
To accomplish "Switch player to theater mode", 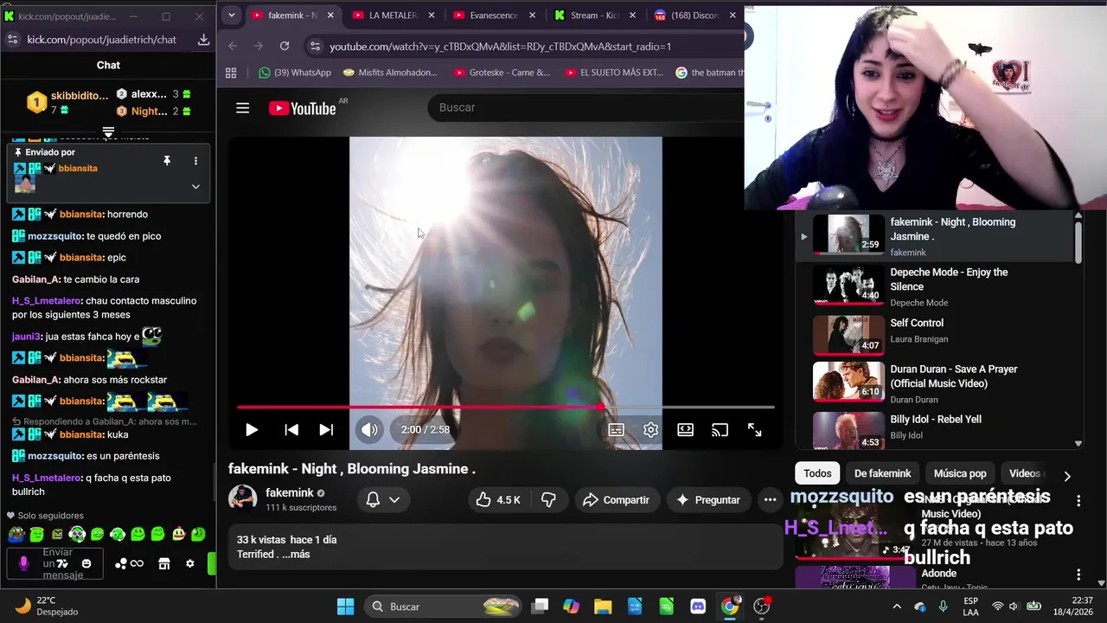I will (x=685, y=429).
